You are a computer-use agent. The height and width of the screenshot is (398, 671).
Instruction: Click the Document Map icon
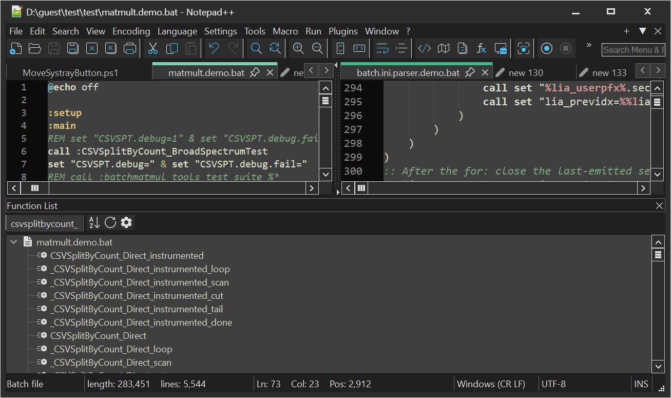coord(444,49)
